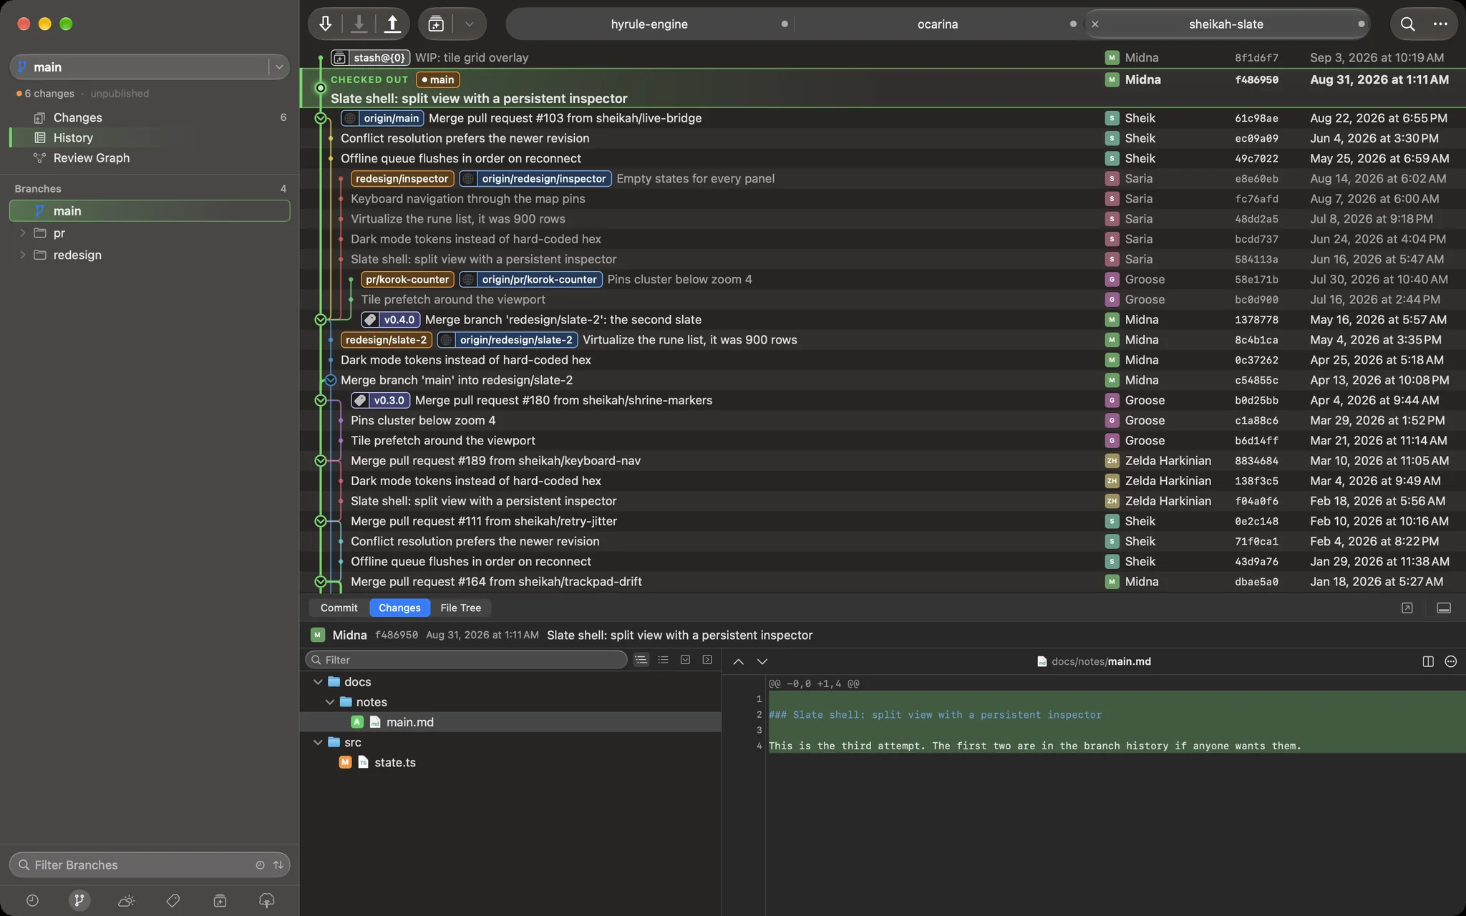Switch to the Commit detail tab
Screen dimensions: 1466x916
(x=339, y=608)
